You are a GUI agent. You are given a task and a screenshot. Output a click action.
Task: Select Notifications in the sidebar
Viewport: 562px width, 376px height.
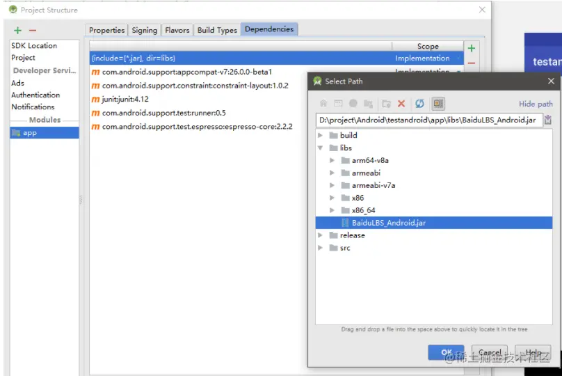pyautogui.click(x=33, y=107)
